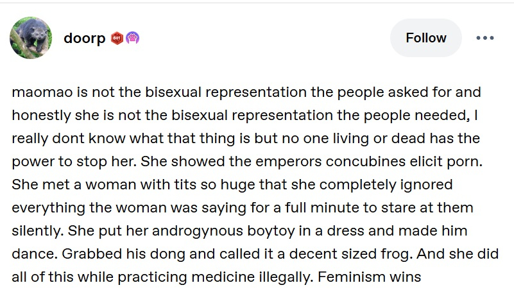This screenshot has height=301, width=514.
Task: Open the three-dot more options menu
Action: 485,38
